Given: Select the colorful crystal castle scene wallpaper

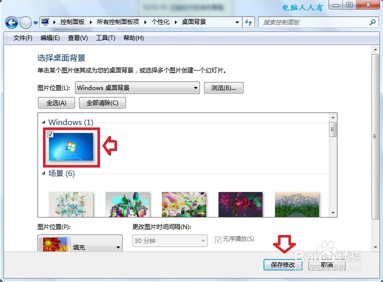Looking at the screenshot, I should [127, 204].
